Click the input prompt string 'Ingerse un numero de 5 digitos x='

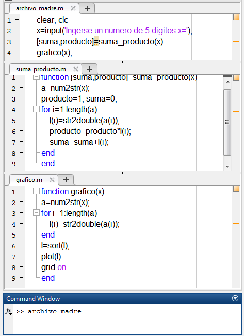[126, 30]
